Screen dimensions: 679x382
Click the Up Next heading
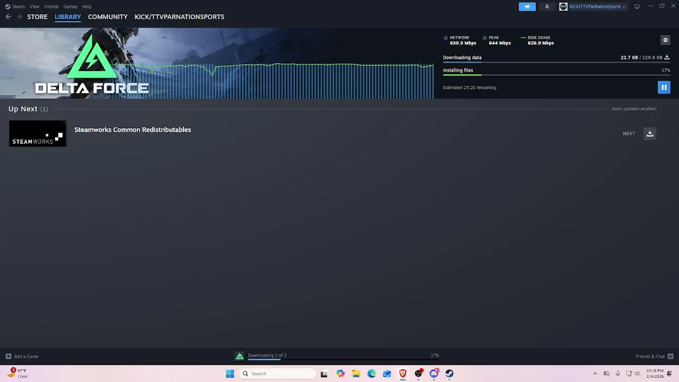click(23, 109)
